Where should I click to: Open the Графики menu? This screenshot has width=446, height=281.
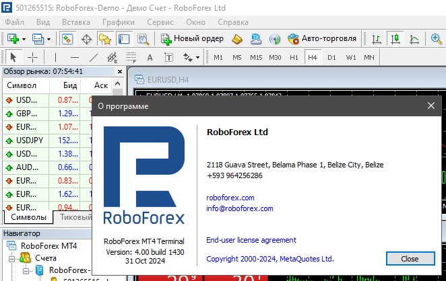tap(119, 22)
